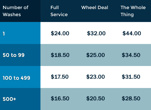Click The Whole Thing column header
Screen dimensions: 151x110
(133, 11)
